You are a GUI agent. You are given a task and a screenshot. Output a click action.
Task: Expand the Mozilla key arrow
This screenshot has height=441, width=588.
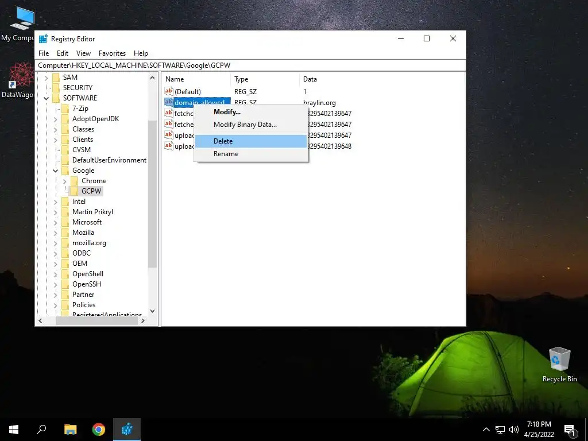(56, 233)
